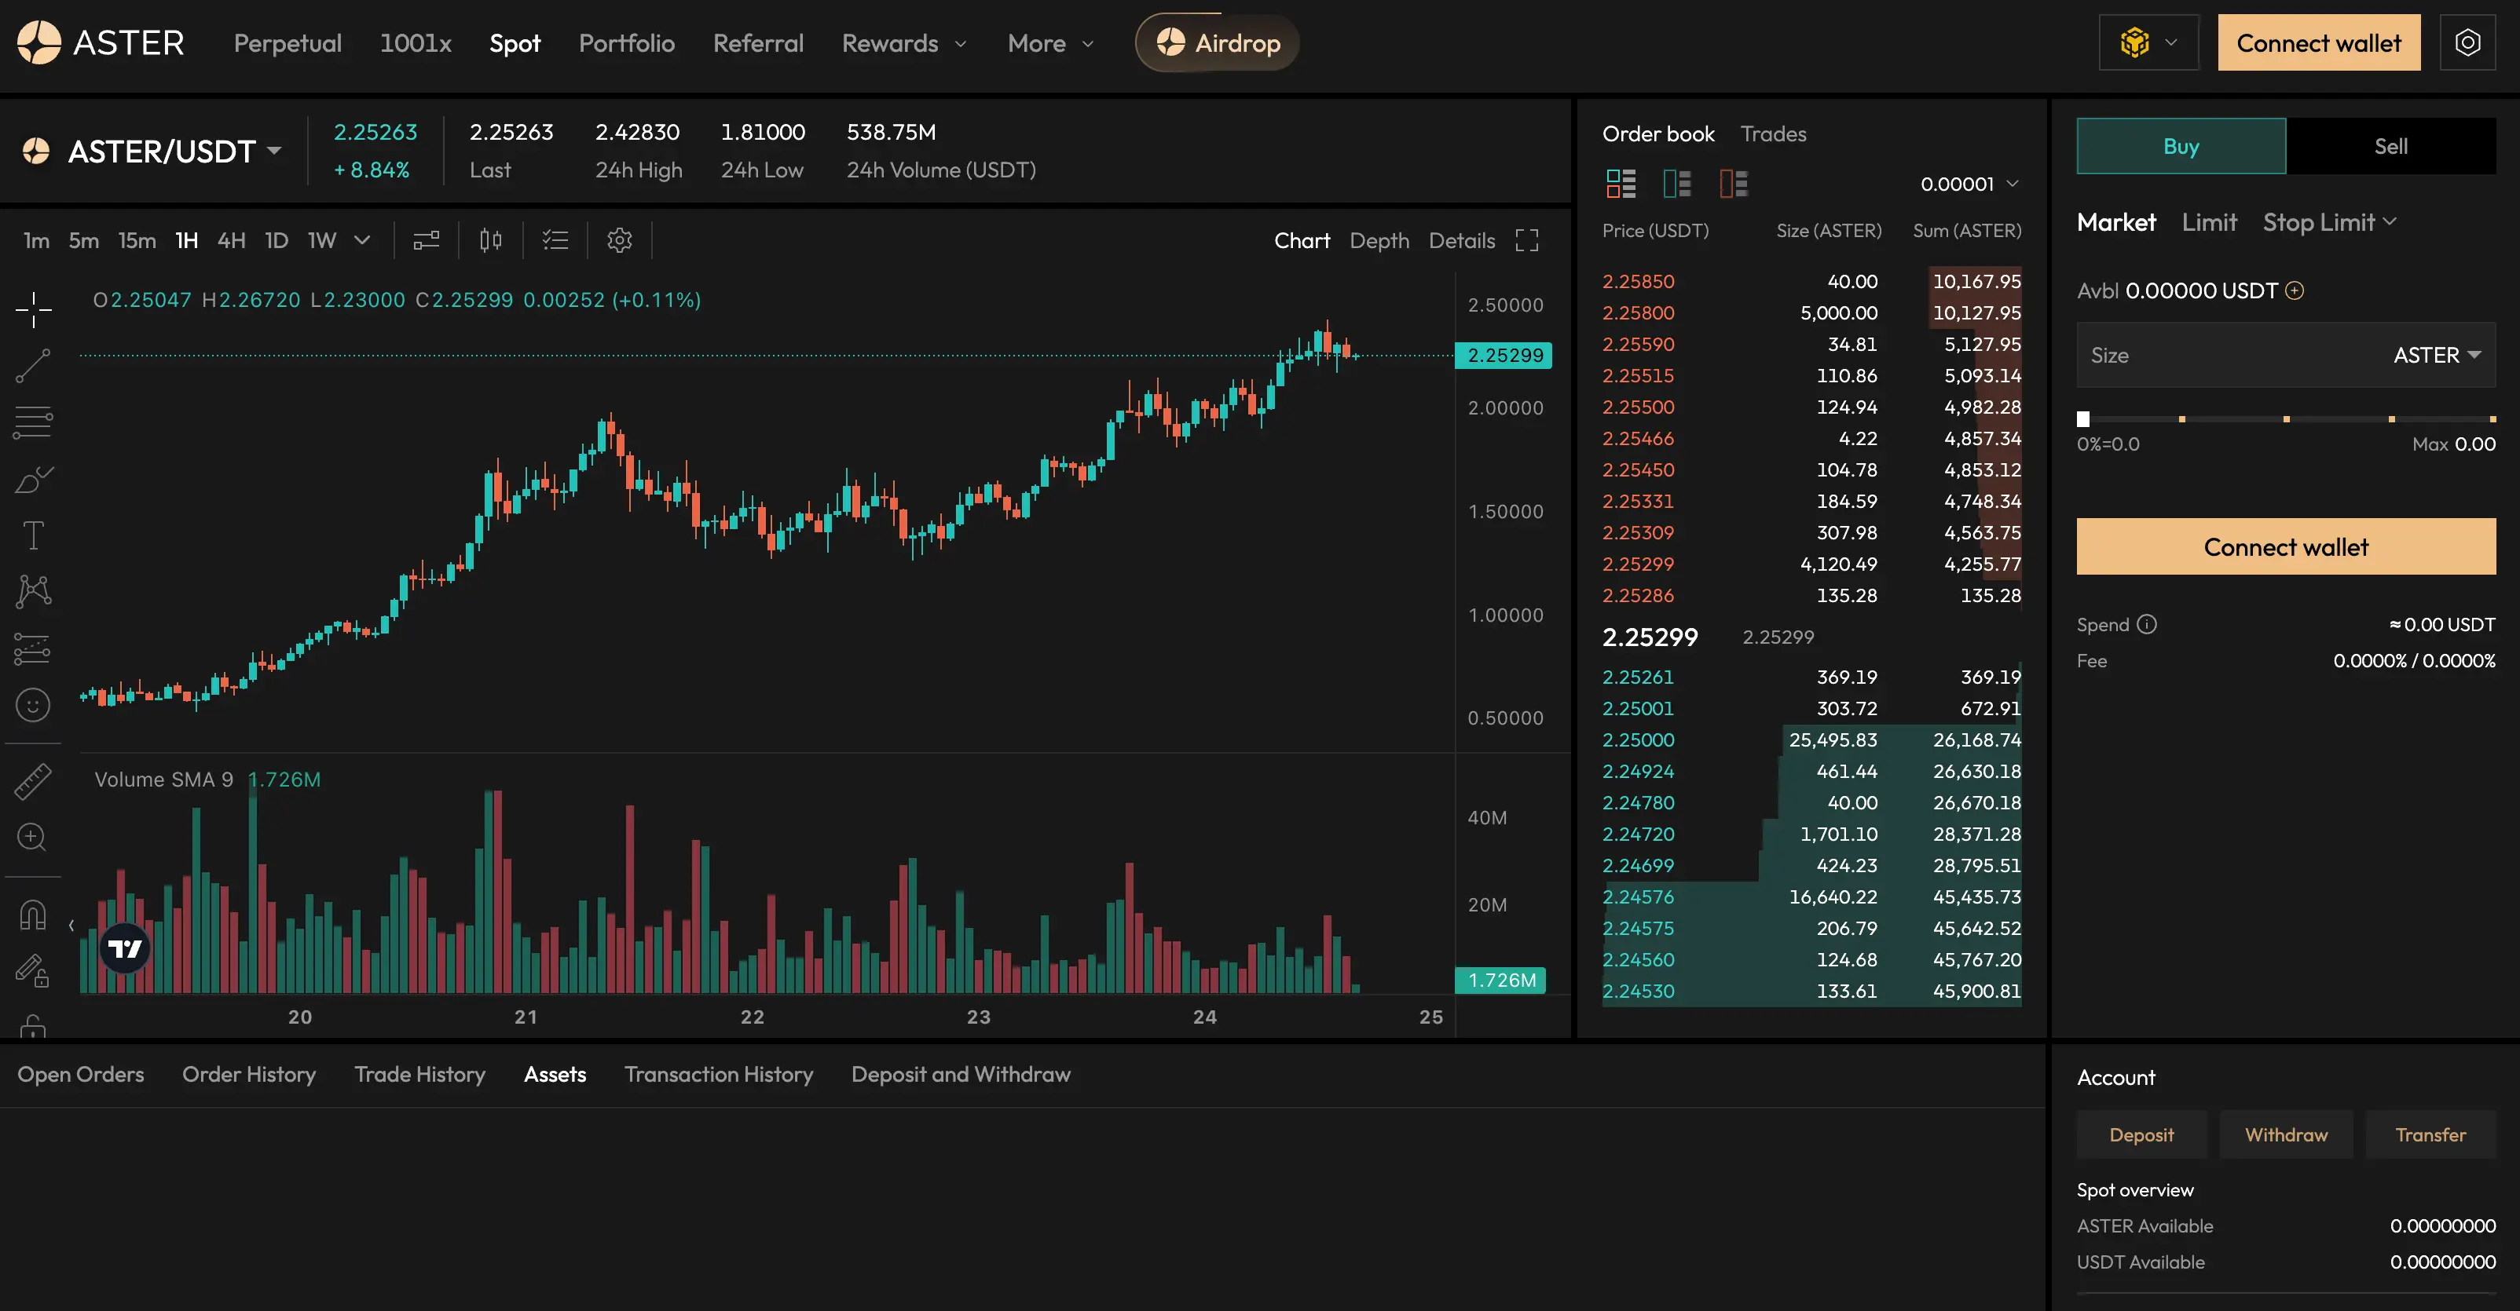2520x1311 pixels.
Task: Switch to the Trades tab
Action: (x=1773, y=134)
